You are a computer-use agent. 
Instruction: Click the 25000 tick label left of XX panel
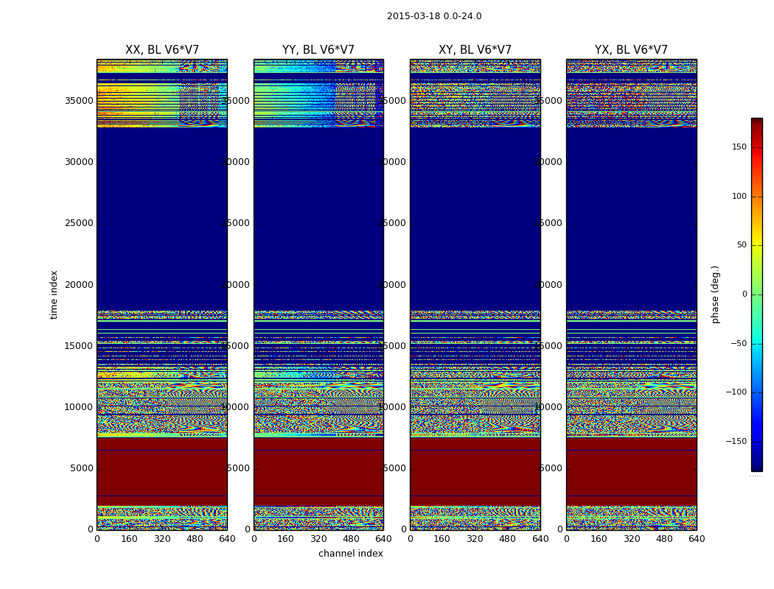(80, 223)
